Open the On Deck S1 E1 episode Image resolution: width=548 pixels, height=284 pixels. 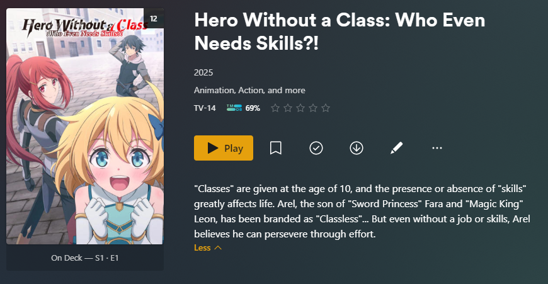pos(85,258)
